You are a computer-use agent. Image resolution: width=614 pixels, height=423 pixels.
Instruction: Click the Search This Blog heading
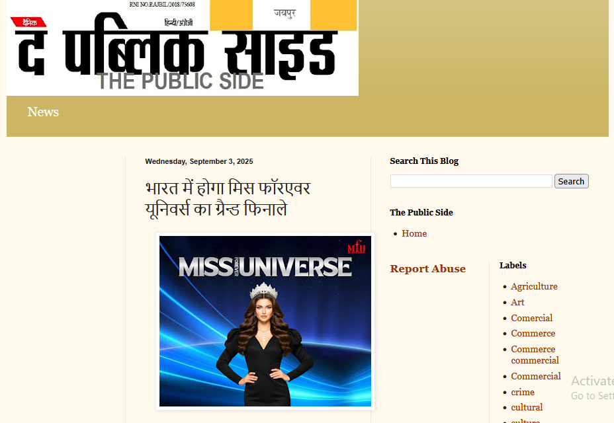(x=424, y=161)
